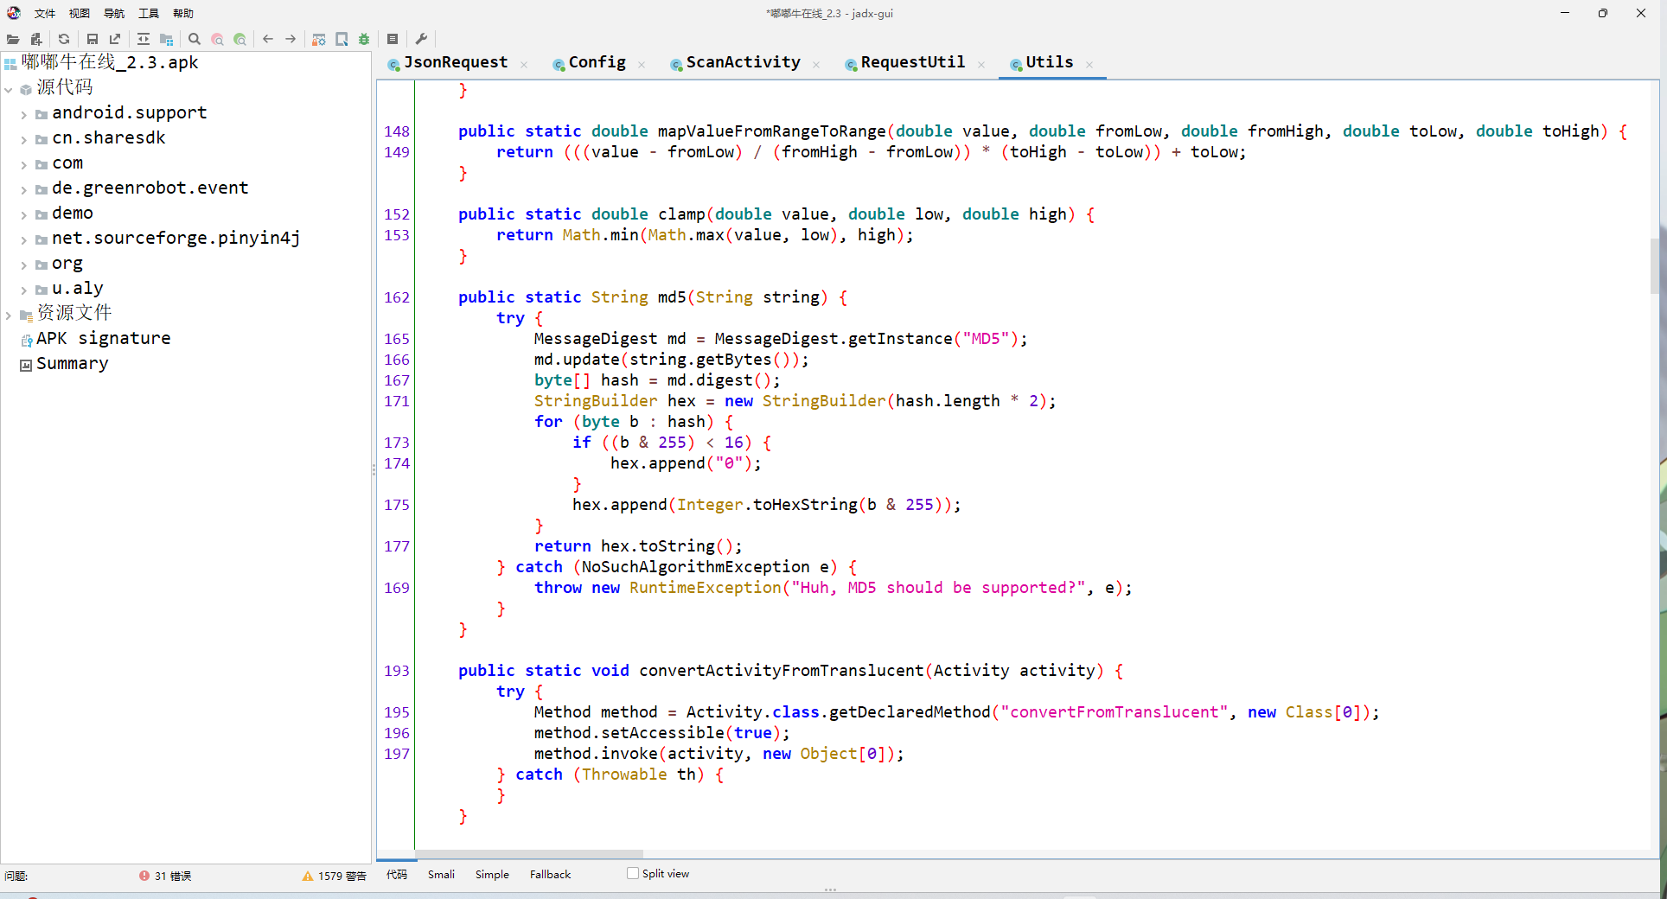The height and width of the screenshot is (899, 1667).
Task: Expand the de.greenrobot.event package
Action: (24, 189)
